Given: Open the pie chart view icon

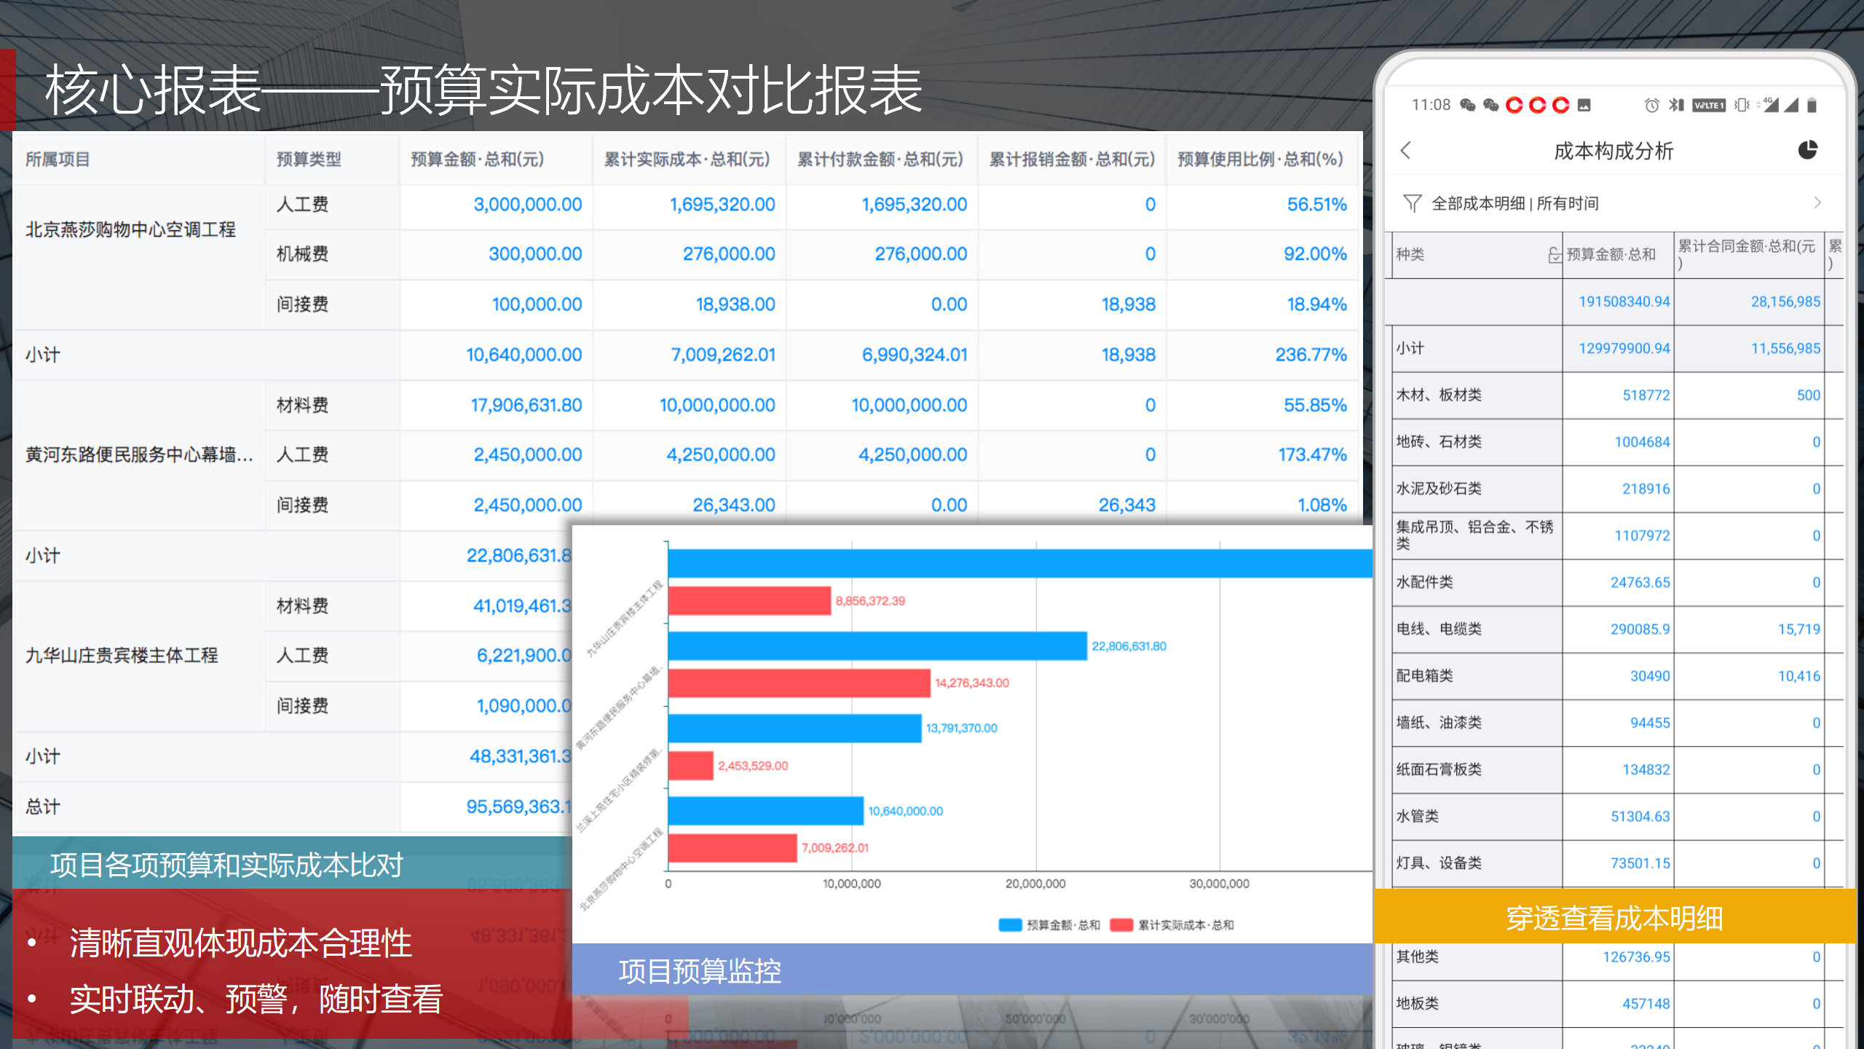Looking at the screenshot, I should point(1807,150).
